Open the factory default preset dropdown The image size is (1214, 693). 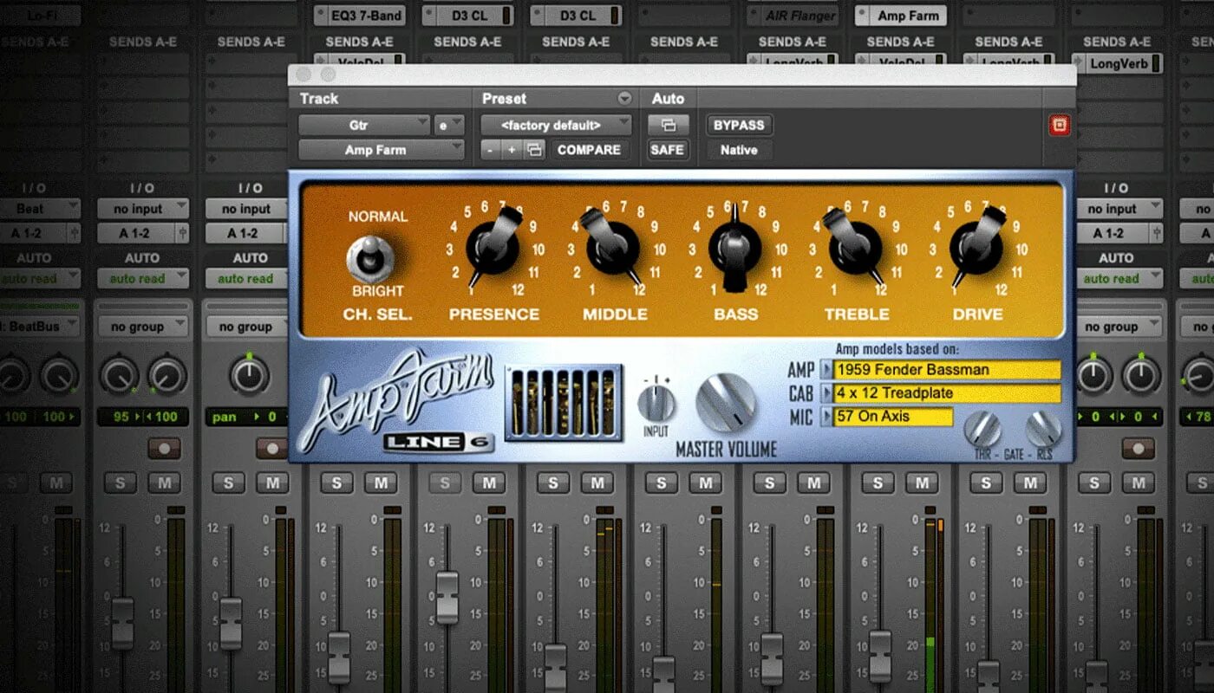click(555, 124)
